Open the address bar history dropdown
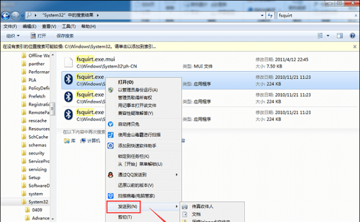This screenshot has width=360, height=222. click(262, 16)
